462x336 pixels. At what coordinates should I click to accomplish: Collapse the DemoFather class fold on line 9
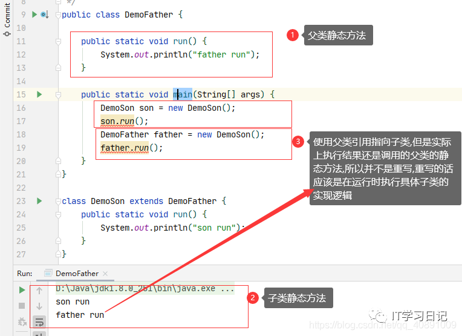point(58,15)
